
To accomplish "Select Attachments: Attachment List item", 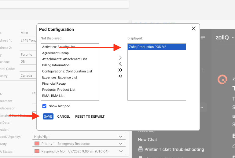I will [x=70, y=59].
